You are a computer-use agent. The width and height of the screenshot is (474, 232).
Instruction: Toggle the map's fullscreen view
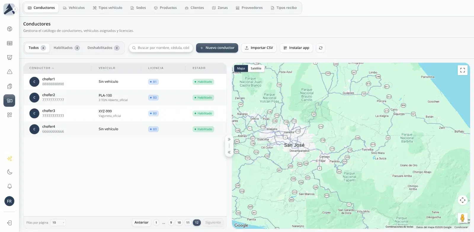coord(462,70)
